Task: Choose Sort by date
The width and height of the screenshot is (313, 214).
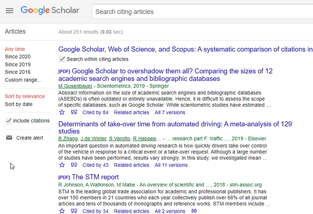Action: (19, 104)
